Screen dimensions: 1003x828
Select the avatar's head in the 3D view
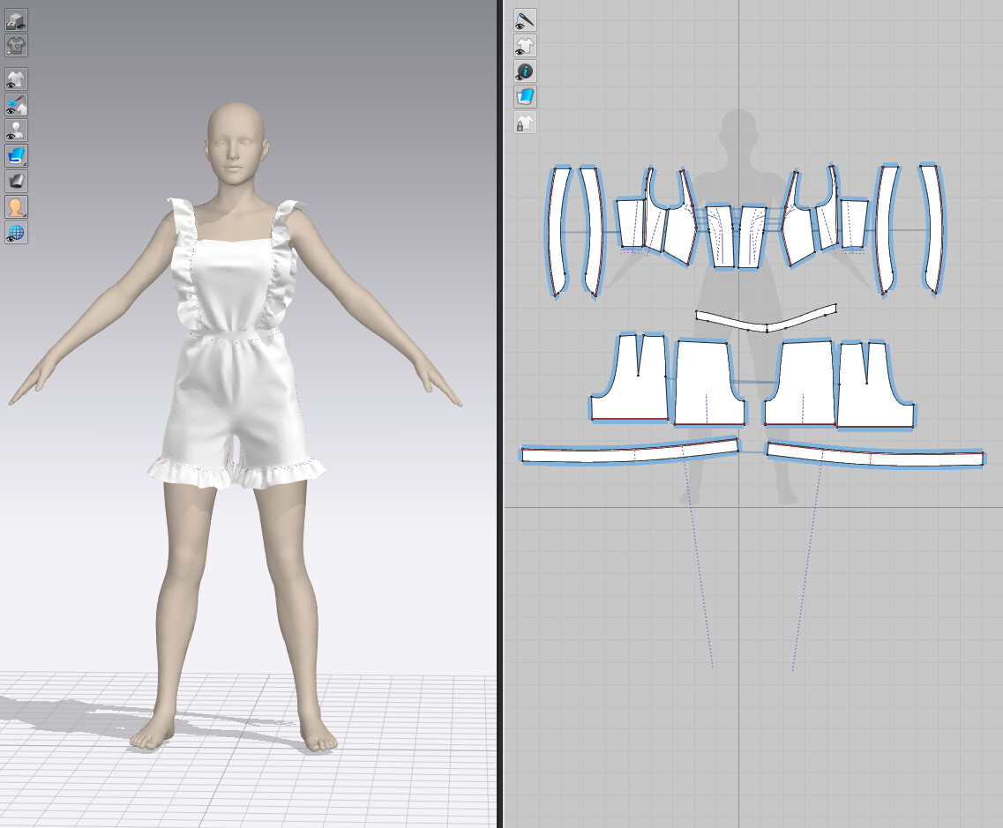tap(235, 142)
